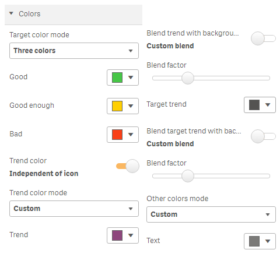
Task: Collapse the Colors section triangle
Action: 11,13
